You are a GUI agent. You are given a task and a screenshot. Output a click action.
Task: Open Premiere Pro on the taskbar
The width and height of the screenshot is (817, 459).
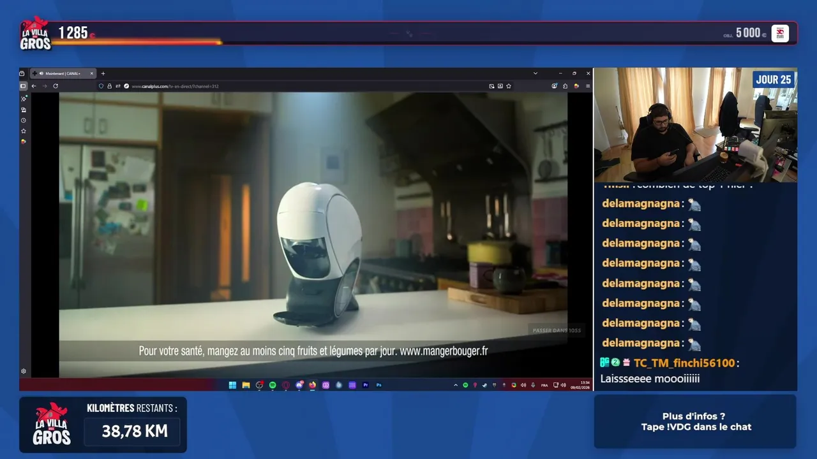[x=366, y=385]
